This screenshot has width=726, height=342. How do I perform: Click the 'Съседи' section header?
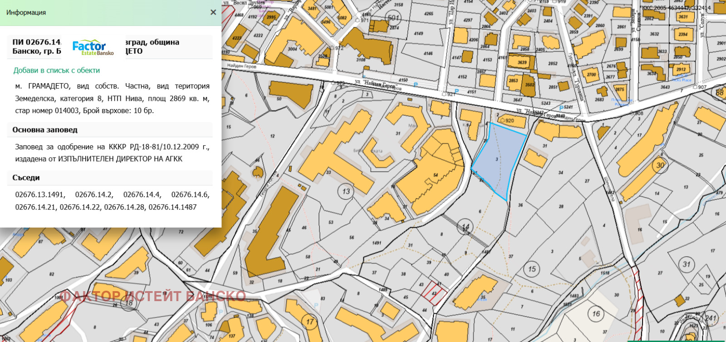[26, 178]
